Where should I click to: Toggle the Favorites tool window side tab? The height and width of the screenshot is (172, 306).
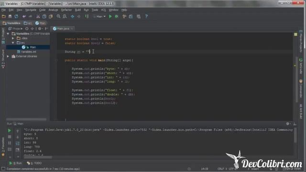coord(3,147)
